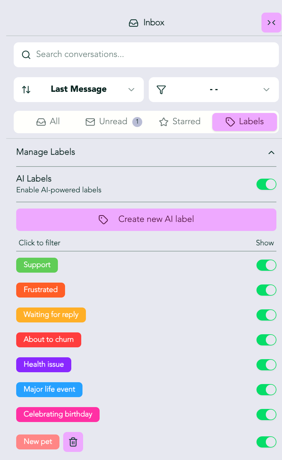Image resolution: width=282 pixels, height=460 pixels.
Task: Click the Create new AI label button
Action: click(x=146, y=220)
